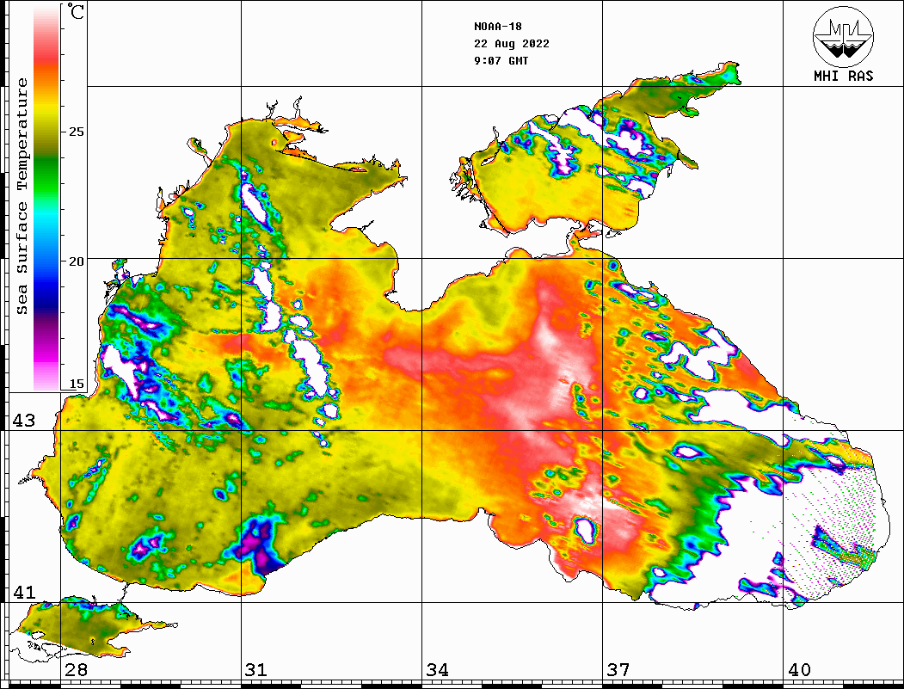Click the '20' tick on the color scale
Image resolution: width=904 pixels, height=689 pixels.
point(76,261)
